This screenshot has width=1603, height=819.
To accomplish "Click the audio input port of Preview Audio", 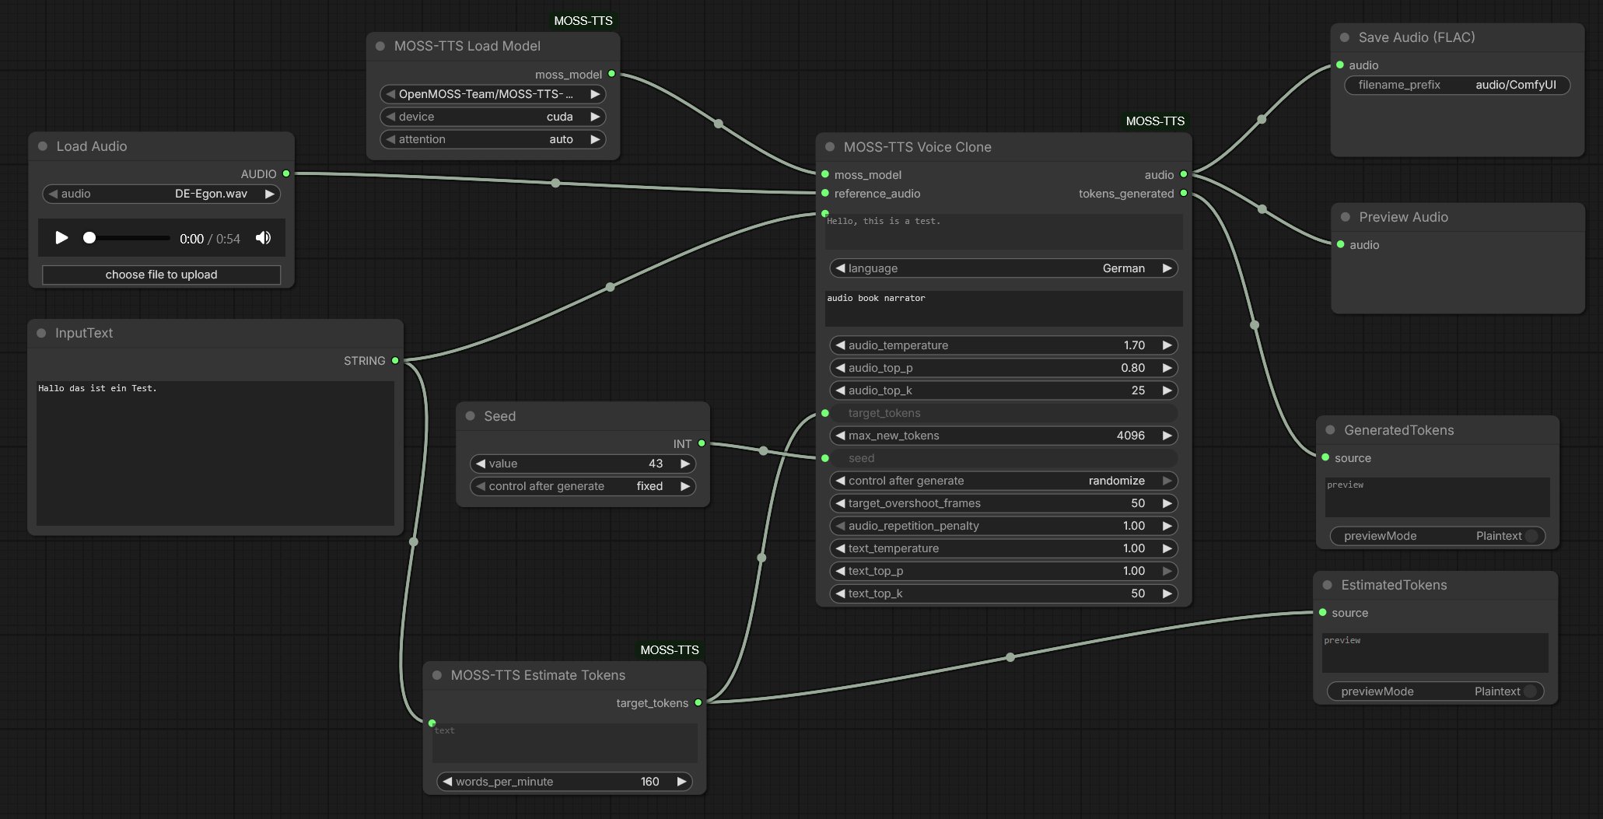I will [1340, 244].
